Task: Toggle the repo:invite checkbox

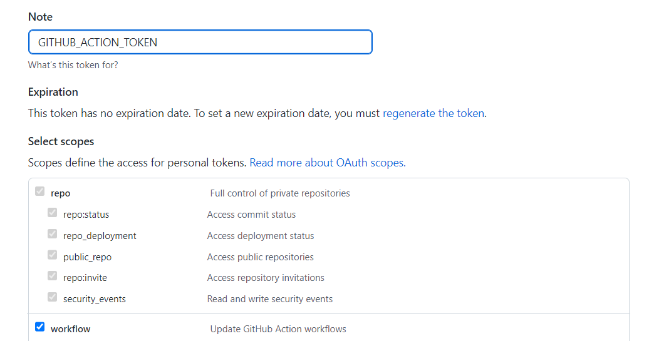Action: pyautogui.click(x=53, y=276)
